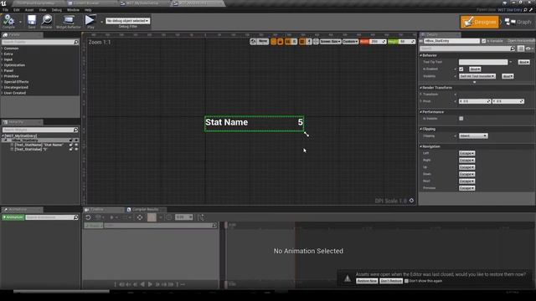
Task: Click the viewport height value field
Action: pyautogui.click(x=407, y=42)
